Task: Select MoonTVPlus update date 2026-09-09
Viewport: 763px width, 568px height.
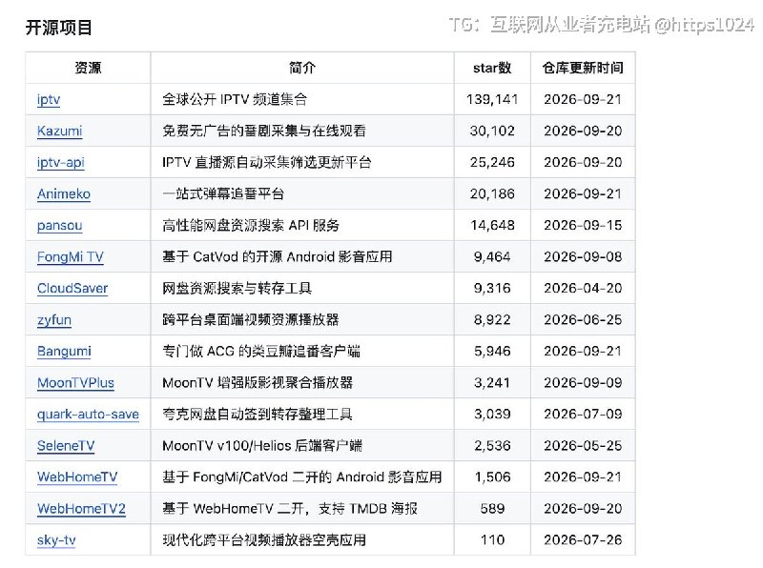Action: (x=583, y=383)
